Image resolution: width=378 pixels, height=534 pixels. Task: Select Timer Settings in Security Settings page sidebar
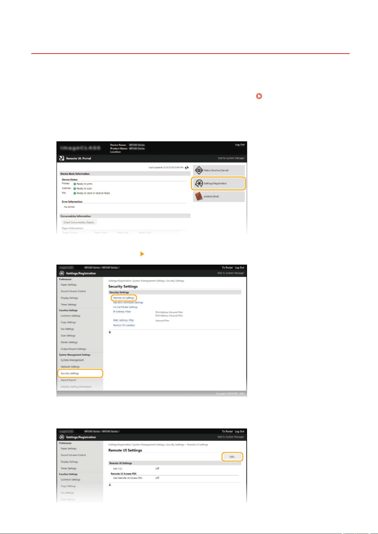[x=68, y=305]
